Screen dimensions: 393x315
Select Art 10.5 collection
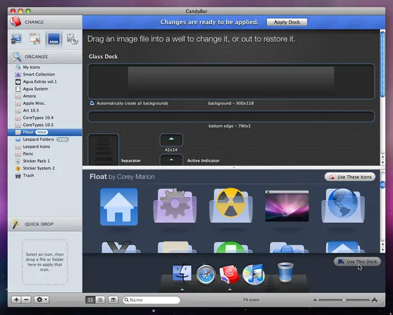pos(45,111)
